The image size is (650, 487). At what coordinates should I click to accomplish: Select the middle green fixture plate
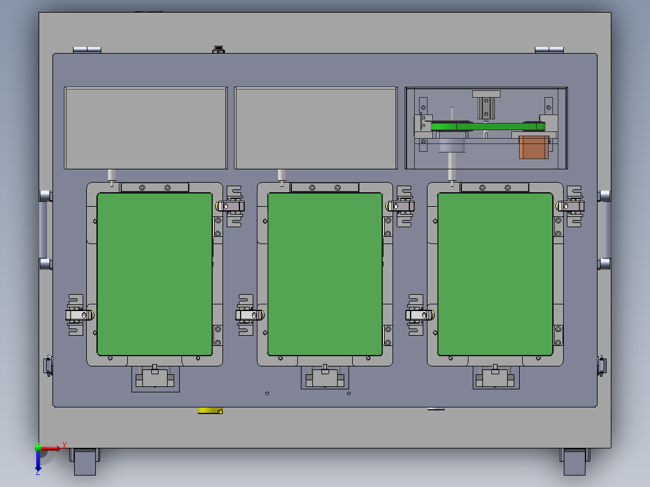click(324, 274)
